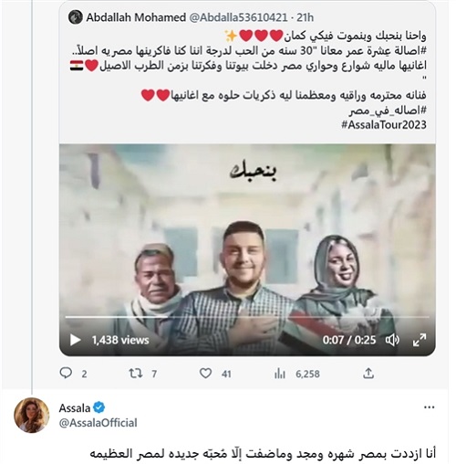Open the #اصاله_في_مصر hashtag

point(388,111)
